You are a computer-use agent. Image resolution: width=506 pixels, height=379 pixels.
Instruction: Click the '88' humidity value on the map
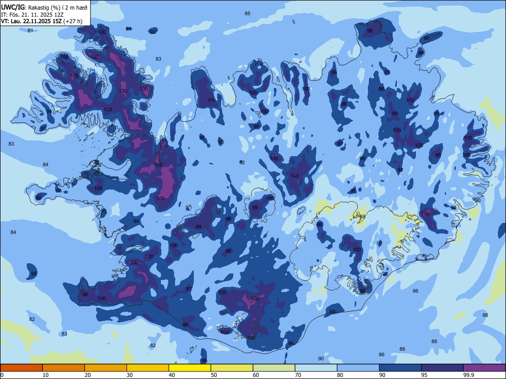[434, 341]
